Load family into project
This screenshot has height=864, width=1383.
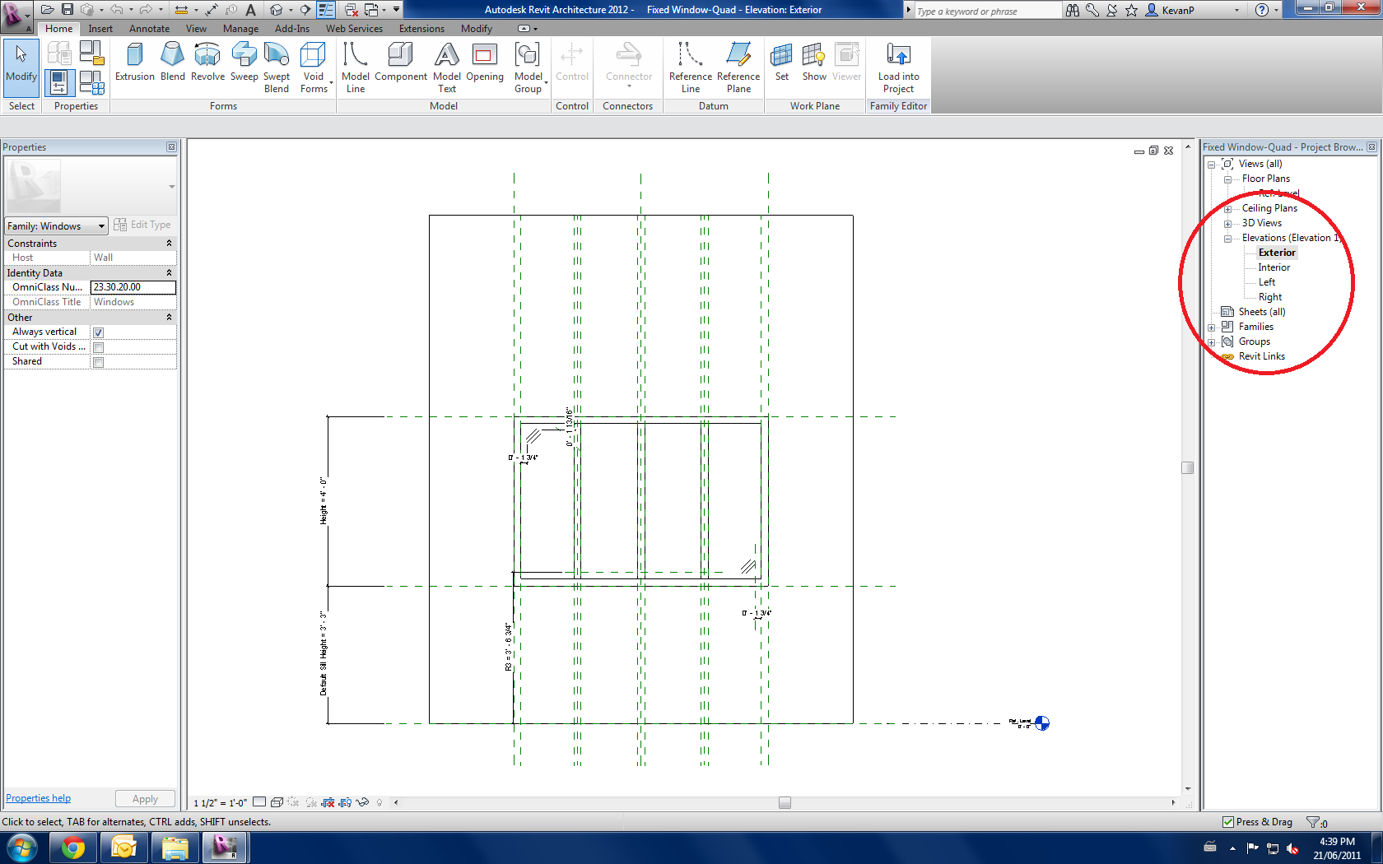point(898,67)
